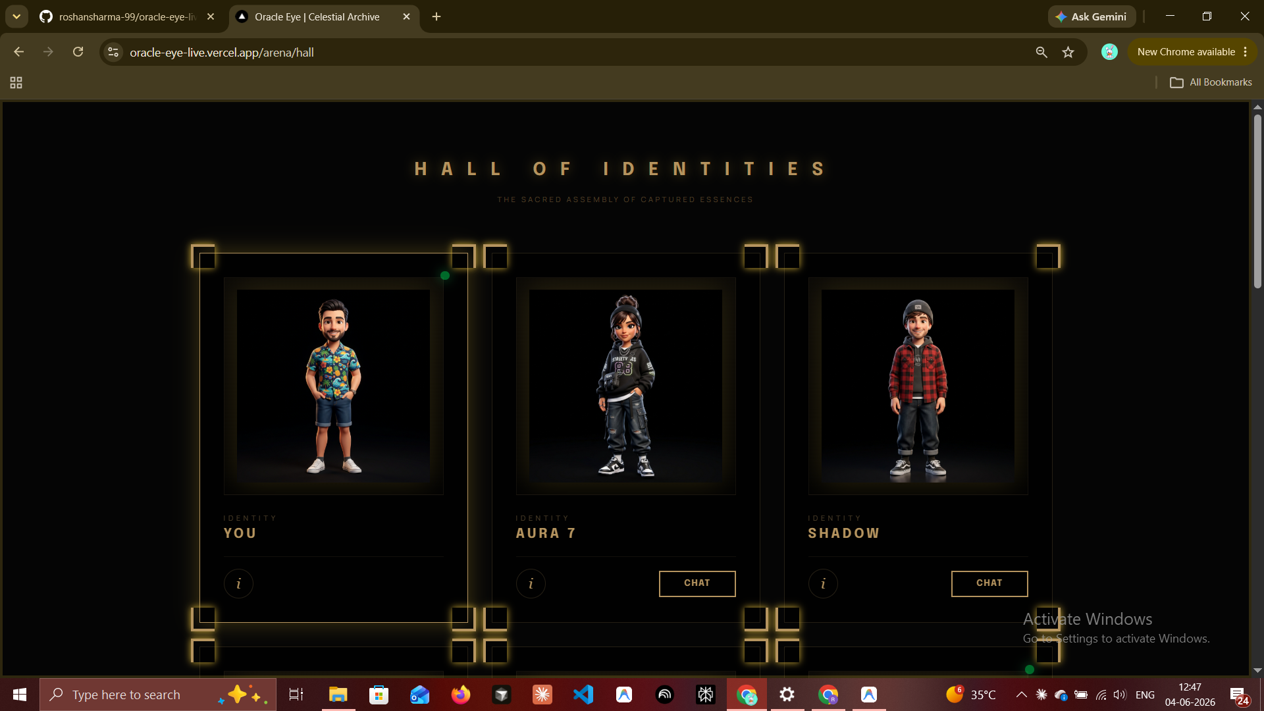Go back to the previous page
Image resolution: width=1264 pixels, height=711 pixels.
tap(18, 52)
